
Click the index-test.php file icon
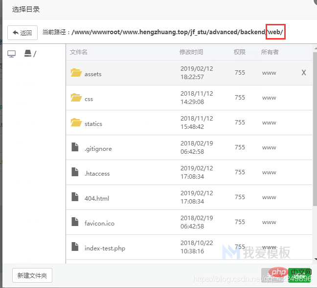tap(75, 247)
